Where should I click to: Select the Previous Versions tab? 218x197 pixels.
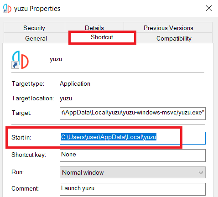click(168, 28)
